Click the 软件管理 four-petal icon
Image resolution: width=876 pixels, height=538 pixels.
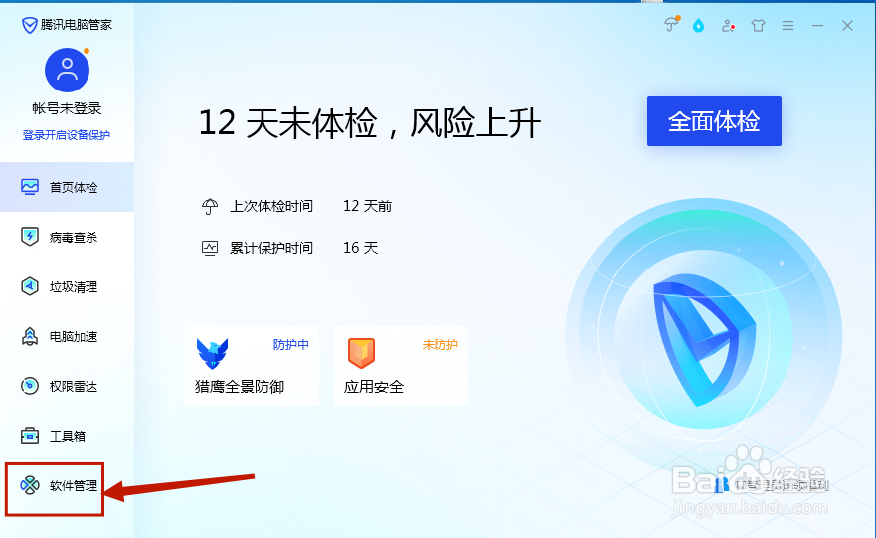tap(30, 485)
